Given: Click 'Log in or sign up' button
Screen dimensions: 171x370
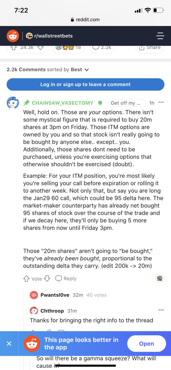Looking at the screenshot, I should tap(85, 84).
